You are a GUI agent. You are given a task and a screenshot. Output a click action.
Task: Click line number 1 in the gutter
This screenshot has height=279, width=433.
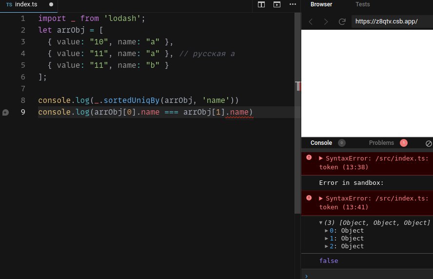pyautogui.click(x=23, y=19)
